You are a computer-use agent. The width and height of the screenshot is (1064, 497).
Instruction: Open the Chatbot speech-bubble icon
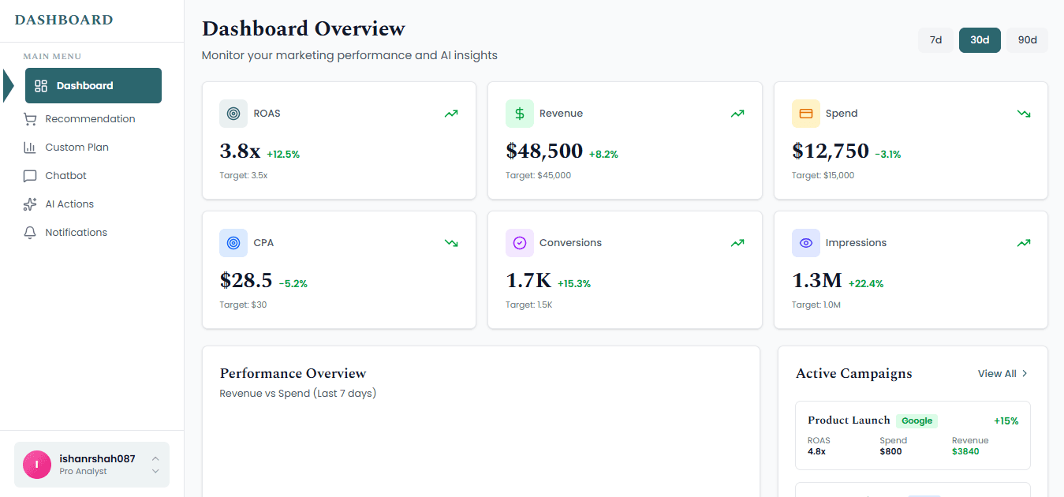[x=31, y=175]
